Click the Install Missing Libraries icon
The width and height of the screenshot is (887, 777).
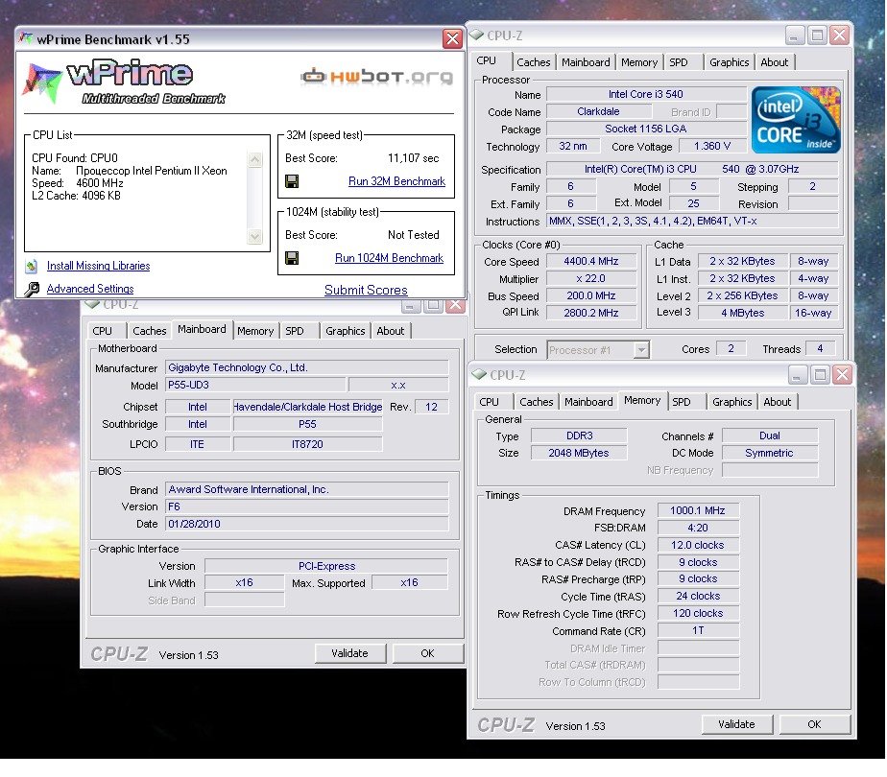(x=32, y=266)
